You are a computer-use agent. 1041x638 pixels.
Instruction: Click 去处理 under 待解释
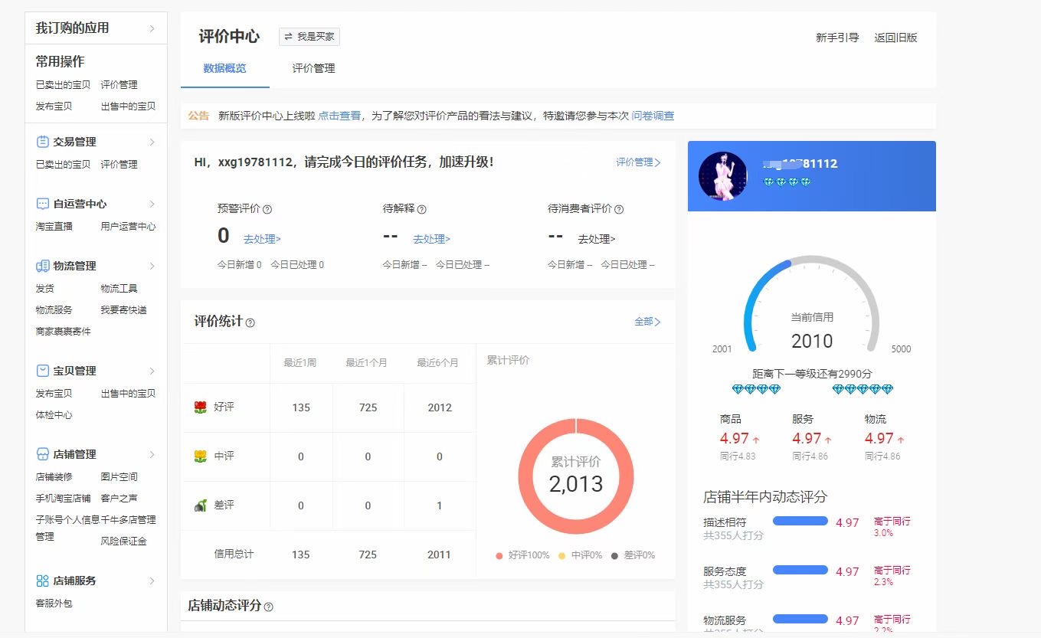[431, 239]
